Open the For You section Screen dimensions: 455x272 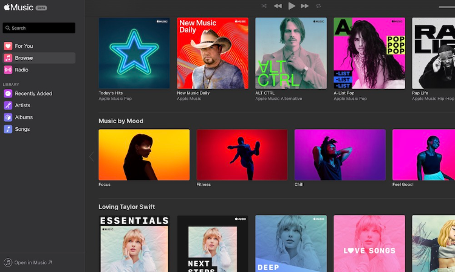39,46
